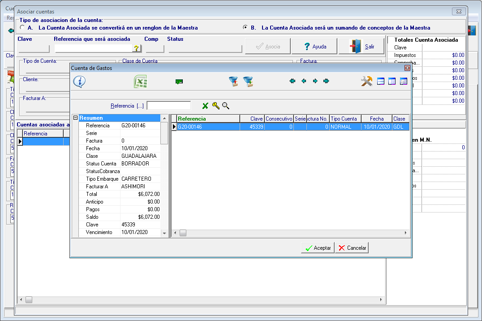Viewport: 482px width, 321px height.
Task: Sort by the Fecha column header
Action: [377, 119]
